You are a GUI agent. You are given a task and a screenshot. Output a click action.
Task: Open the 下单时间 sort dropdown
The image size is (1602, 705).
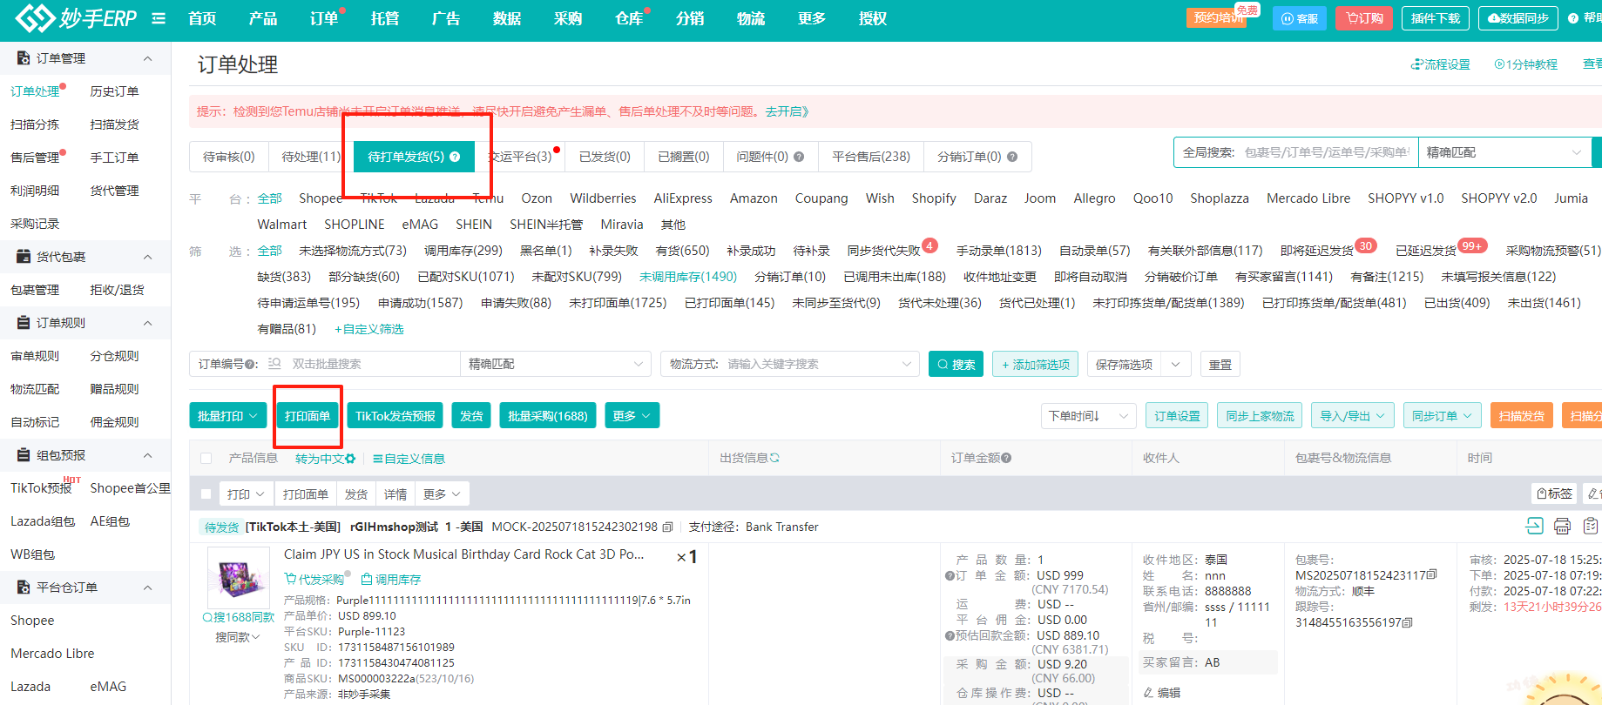[1088, 416]
